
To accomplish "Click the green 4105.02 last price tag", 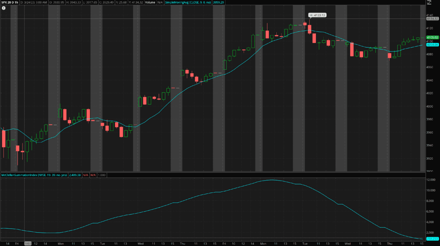I will point(432,37).
